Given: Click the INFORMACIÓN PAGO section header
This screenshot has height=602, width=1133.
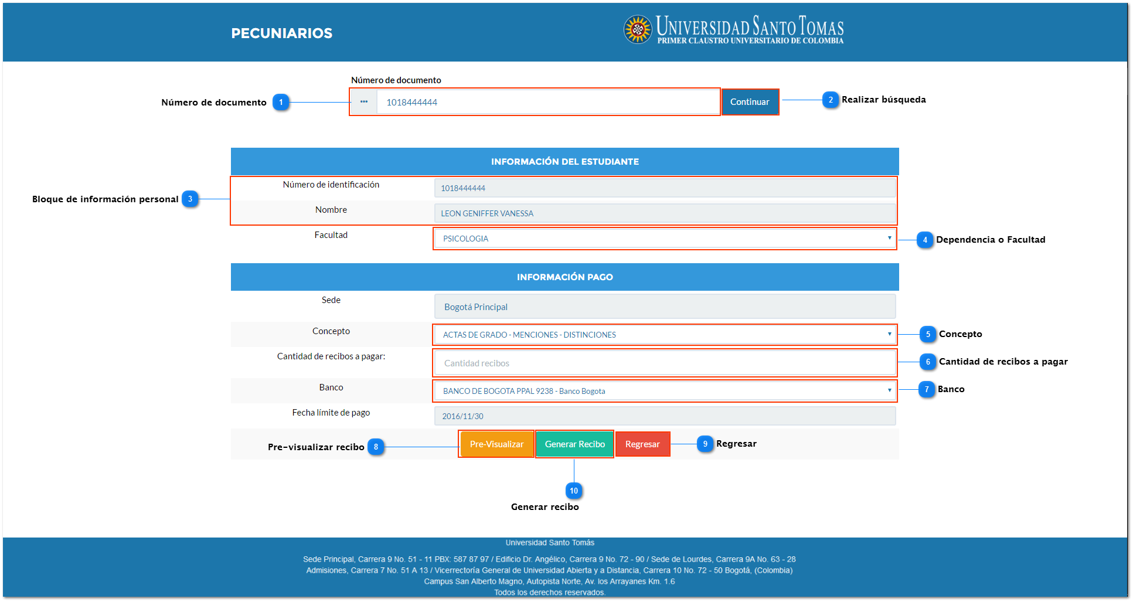Looking at the screenshot, I should [564, 277].
